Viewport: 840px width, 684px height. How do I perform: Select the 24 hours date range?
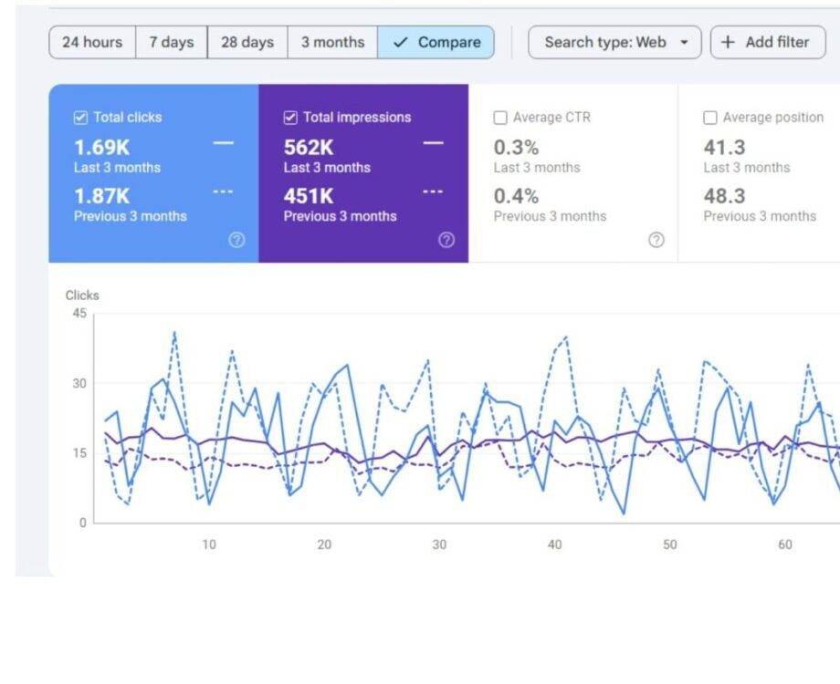(92, 42)
